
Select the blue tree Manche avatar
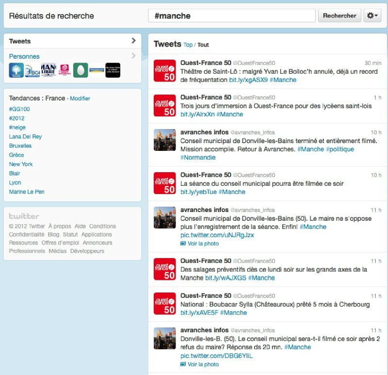[16, 70]
